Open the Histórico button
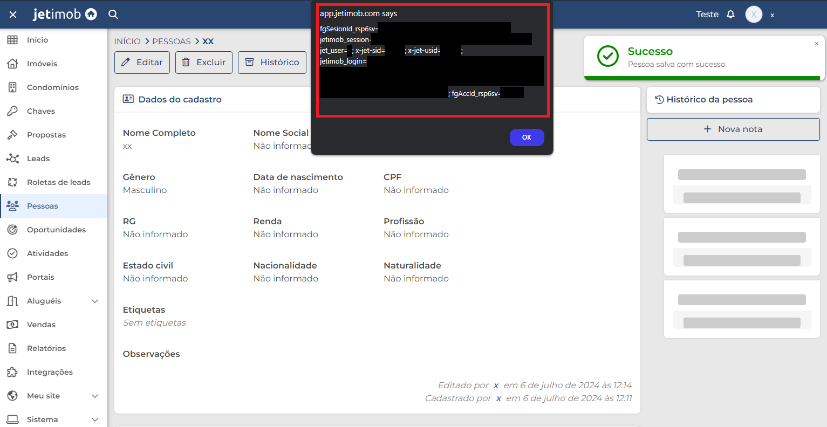Image resolution: width=827 pixels, height=427 pixels. pos(272,63)
